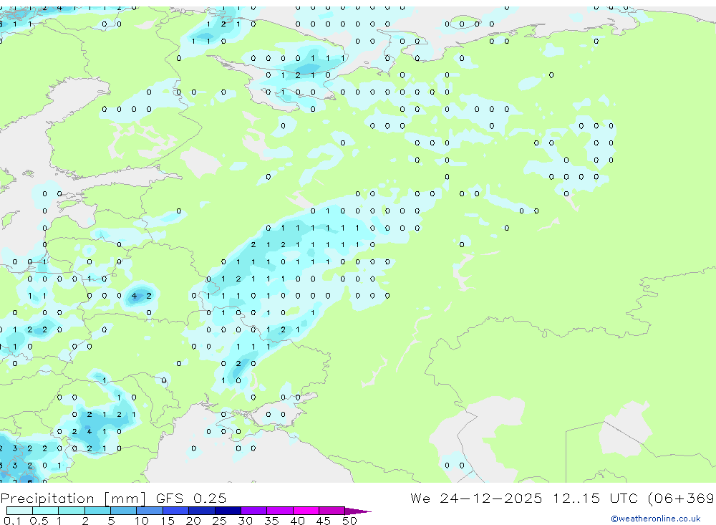The width and height of the screenshot is (716, 525).
Task: Click the legend label "0.5"
Action: click(x=39, y=521)
